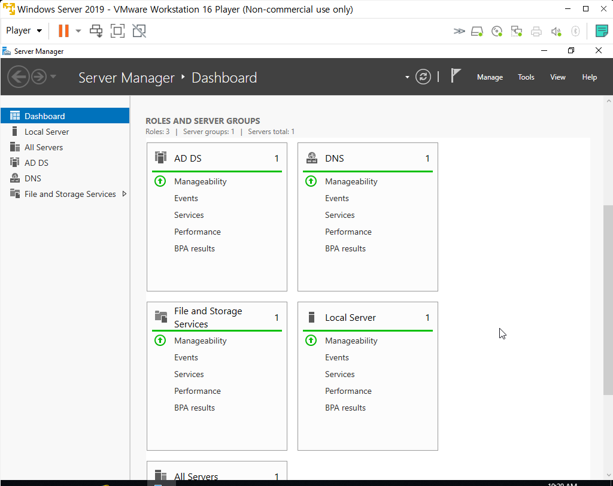Select DNS in the sidebar
The height and width of the screenshot is (486, 613).
tap(65, 178)
